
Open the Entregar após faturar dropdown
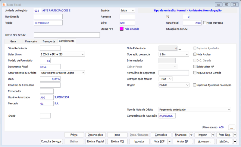coord(165,79)
